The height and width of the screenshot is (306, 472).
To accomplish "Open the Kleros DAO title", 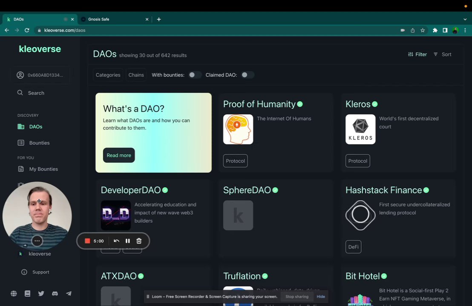I will tap(357, 104).
